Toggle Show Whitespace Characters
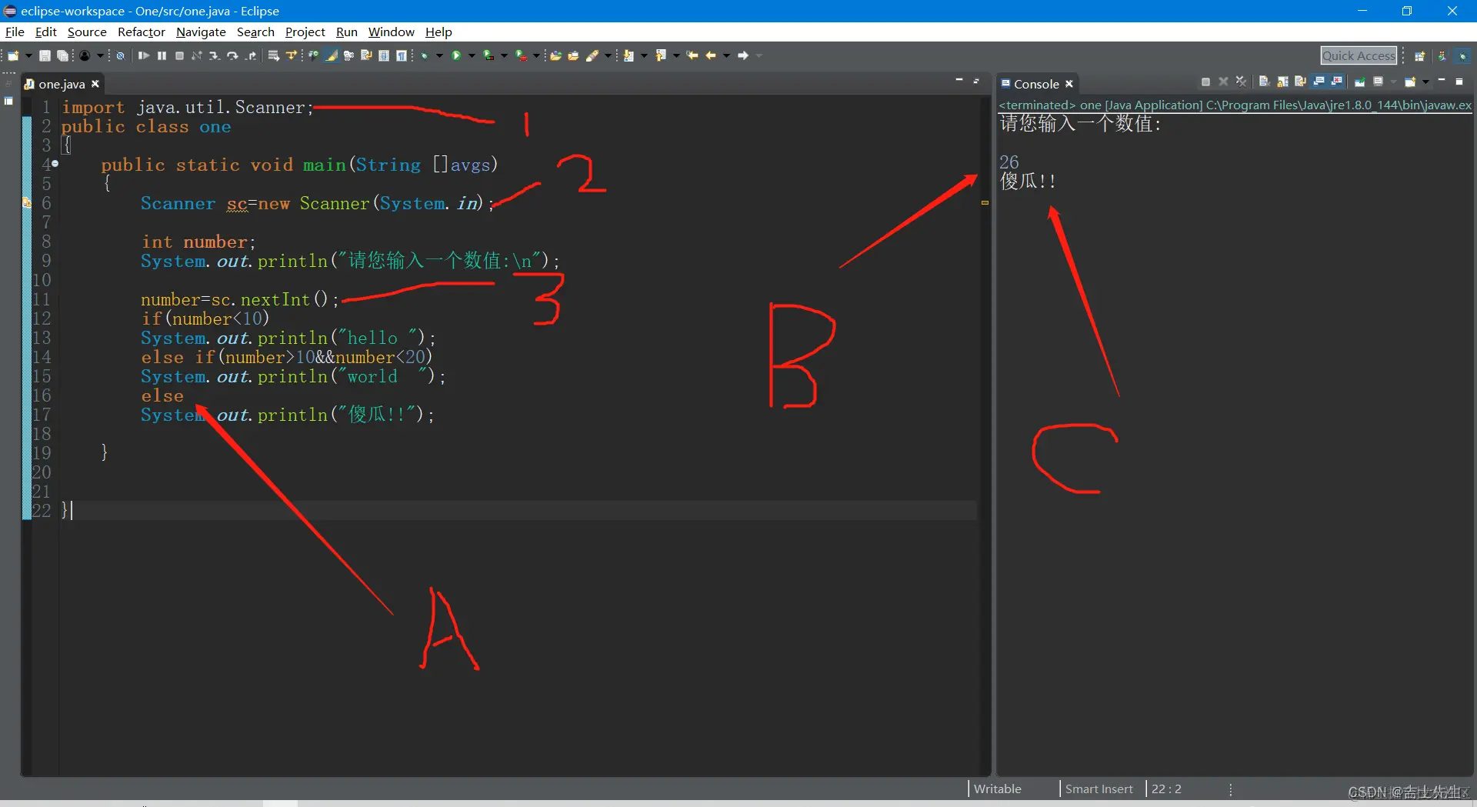This screenshot has height=807, width=1477. [x=401, y=55]
